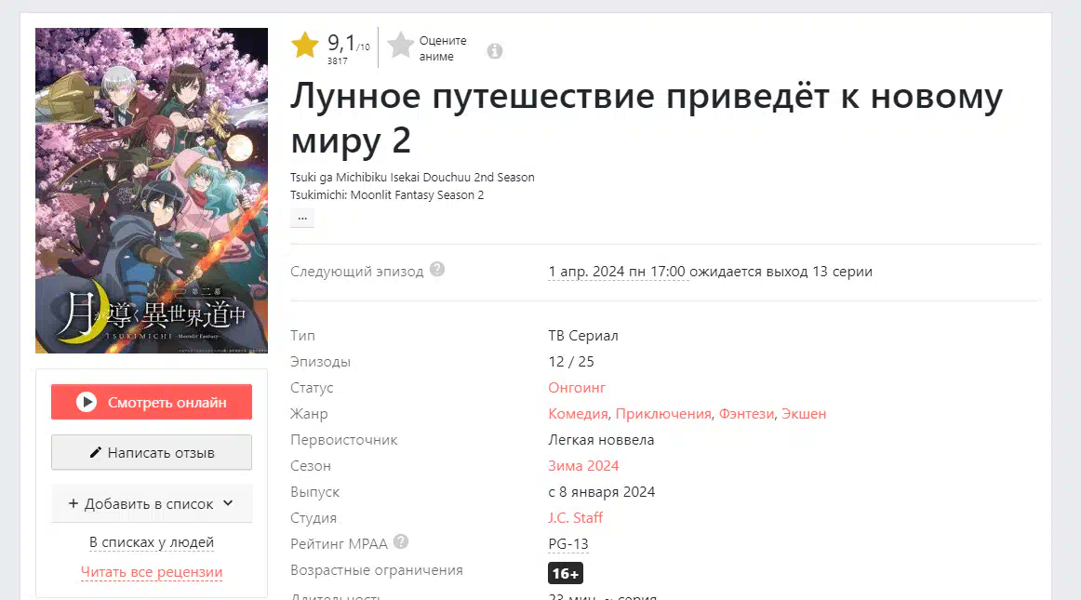Click the anime poster image
This screenshot has height=600, width=1081.
click(152, 191)
